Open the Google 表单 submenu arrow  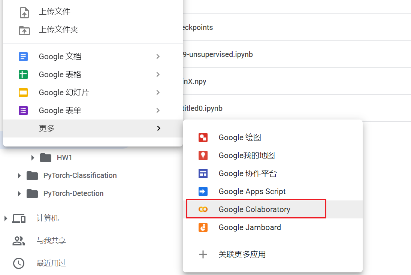point(158,111)
